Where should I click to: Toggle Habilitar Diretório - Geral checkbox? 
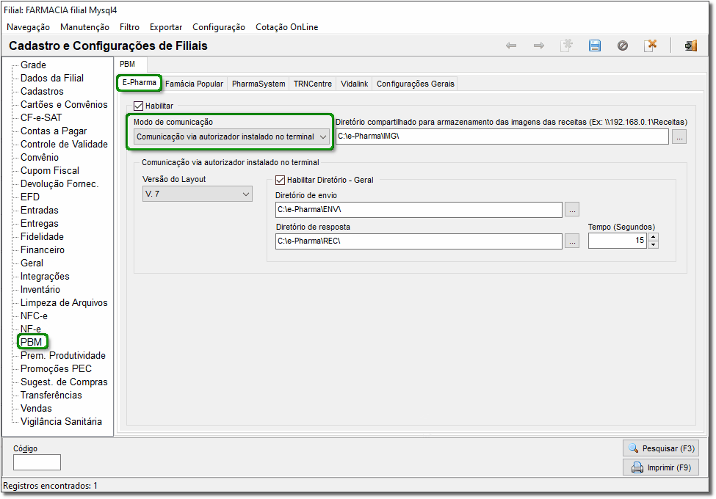[280, 181]
